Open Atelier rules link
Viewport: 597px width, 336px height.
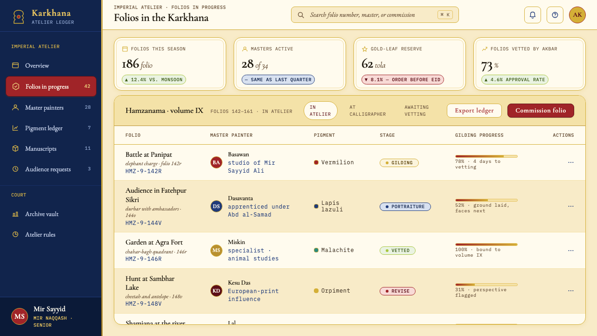(x=51, y=235)
